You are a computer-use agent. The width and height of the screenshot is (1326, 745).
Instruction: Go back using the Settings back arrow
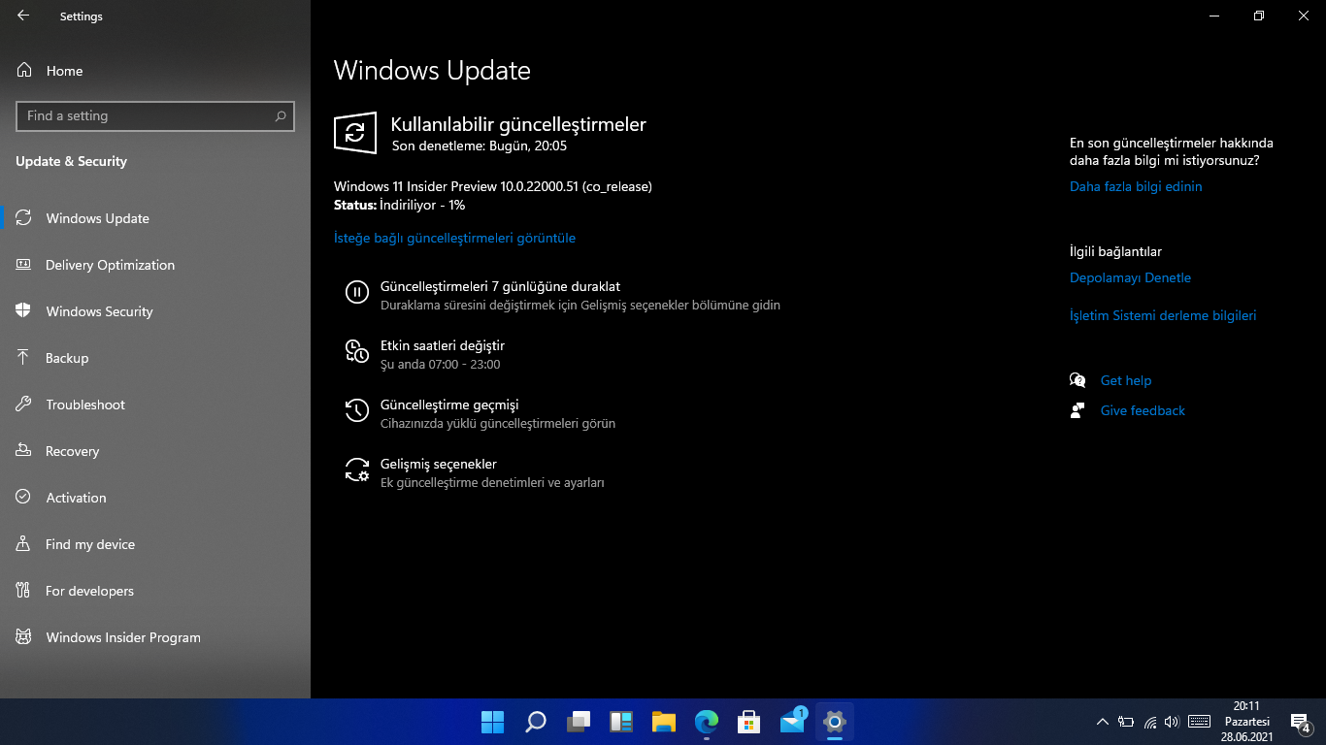pos(23,16)
